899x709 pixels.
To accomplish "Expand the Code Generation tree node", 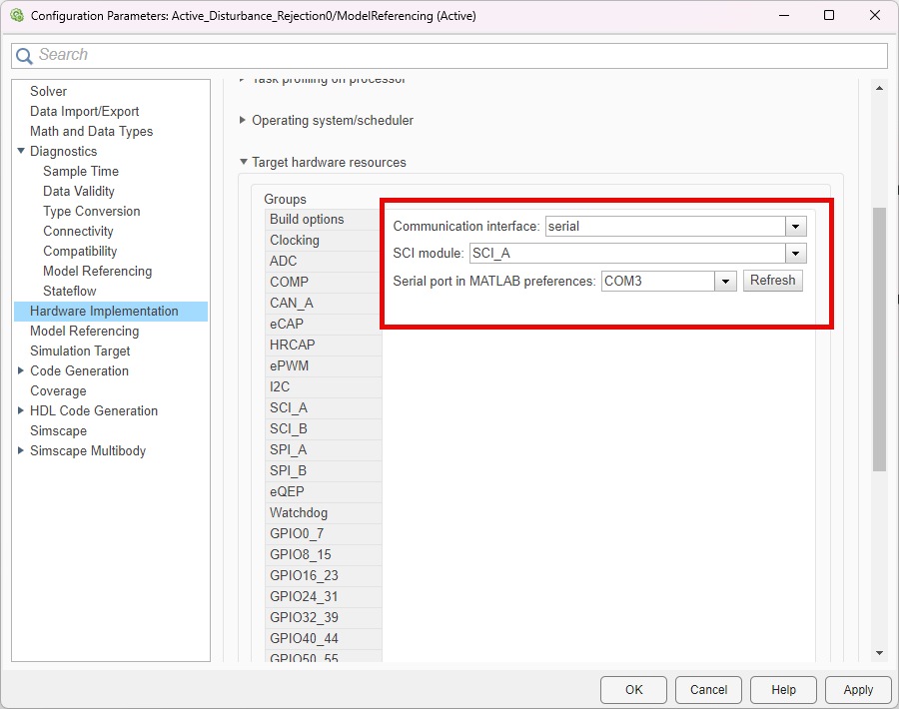I will click(x=21, y=371).
